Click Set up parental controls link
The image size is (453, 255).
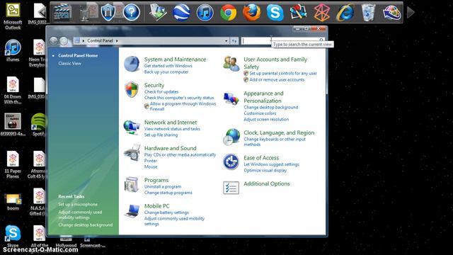[x=283, y=74]
